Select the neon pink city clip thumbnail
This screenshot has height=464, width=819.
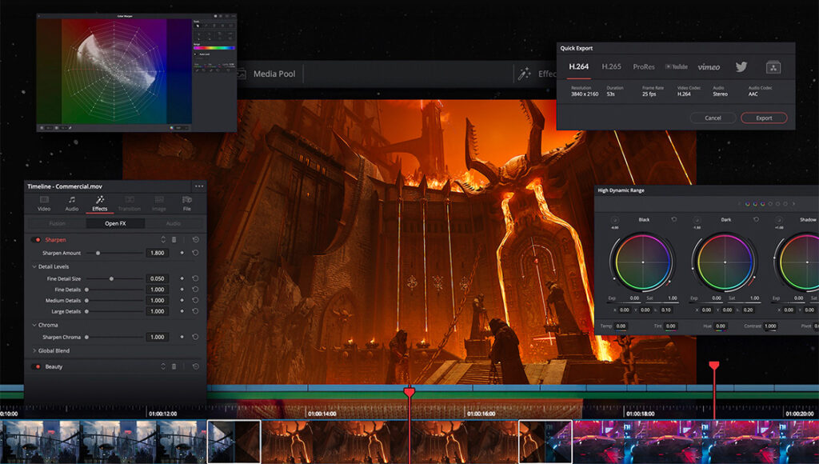pos(695,442)
